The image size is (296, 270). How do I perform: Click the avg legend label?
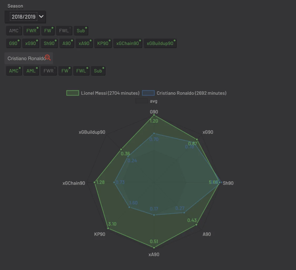pyautogui.click(x=153, y=101)
